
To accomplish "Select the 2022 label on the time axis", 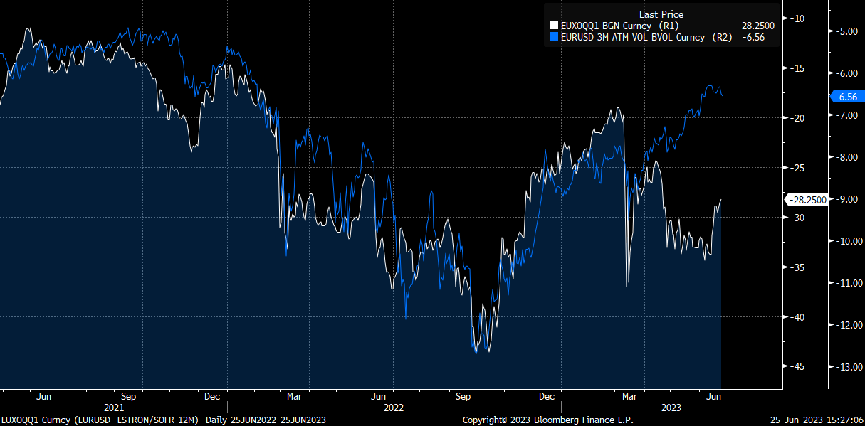I will [x=392, y=408].
